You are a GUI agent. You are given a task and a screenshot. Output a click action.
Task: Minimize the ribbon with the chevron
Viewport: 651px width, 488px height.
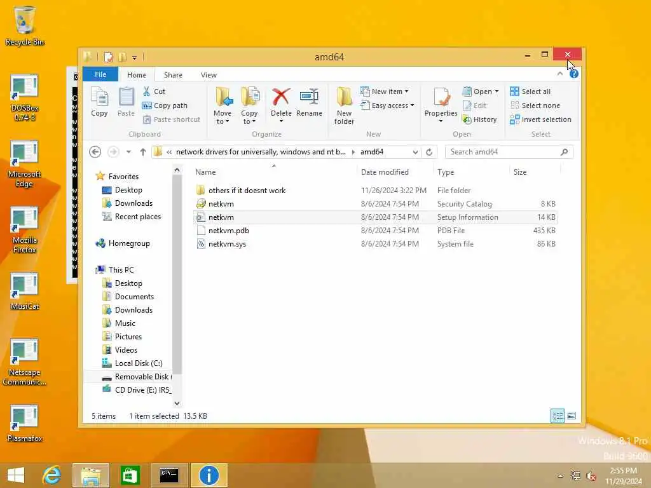(x=560, y=74)
